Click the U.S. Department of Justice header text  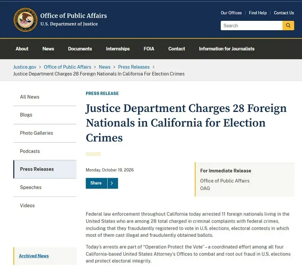pos(69,24)
